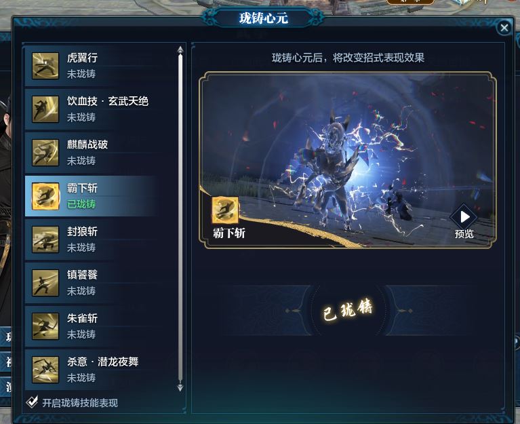Click the 镇饕餮 skill name text
This screenshot has width=520, height=424.
point(82,275)
